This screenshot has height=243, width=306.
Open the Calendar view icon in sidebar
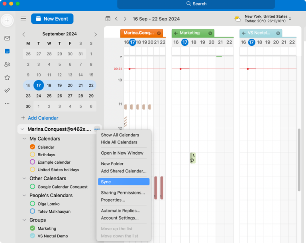[x=7, y=51]
